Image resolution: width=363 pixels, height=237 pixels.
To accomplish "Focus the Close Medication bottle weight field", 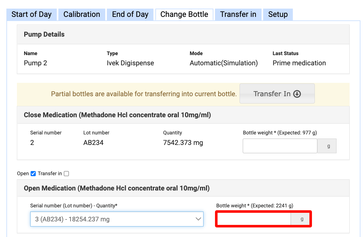I will 280,146.
